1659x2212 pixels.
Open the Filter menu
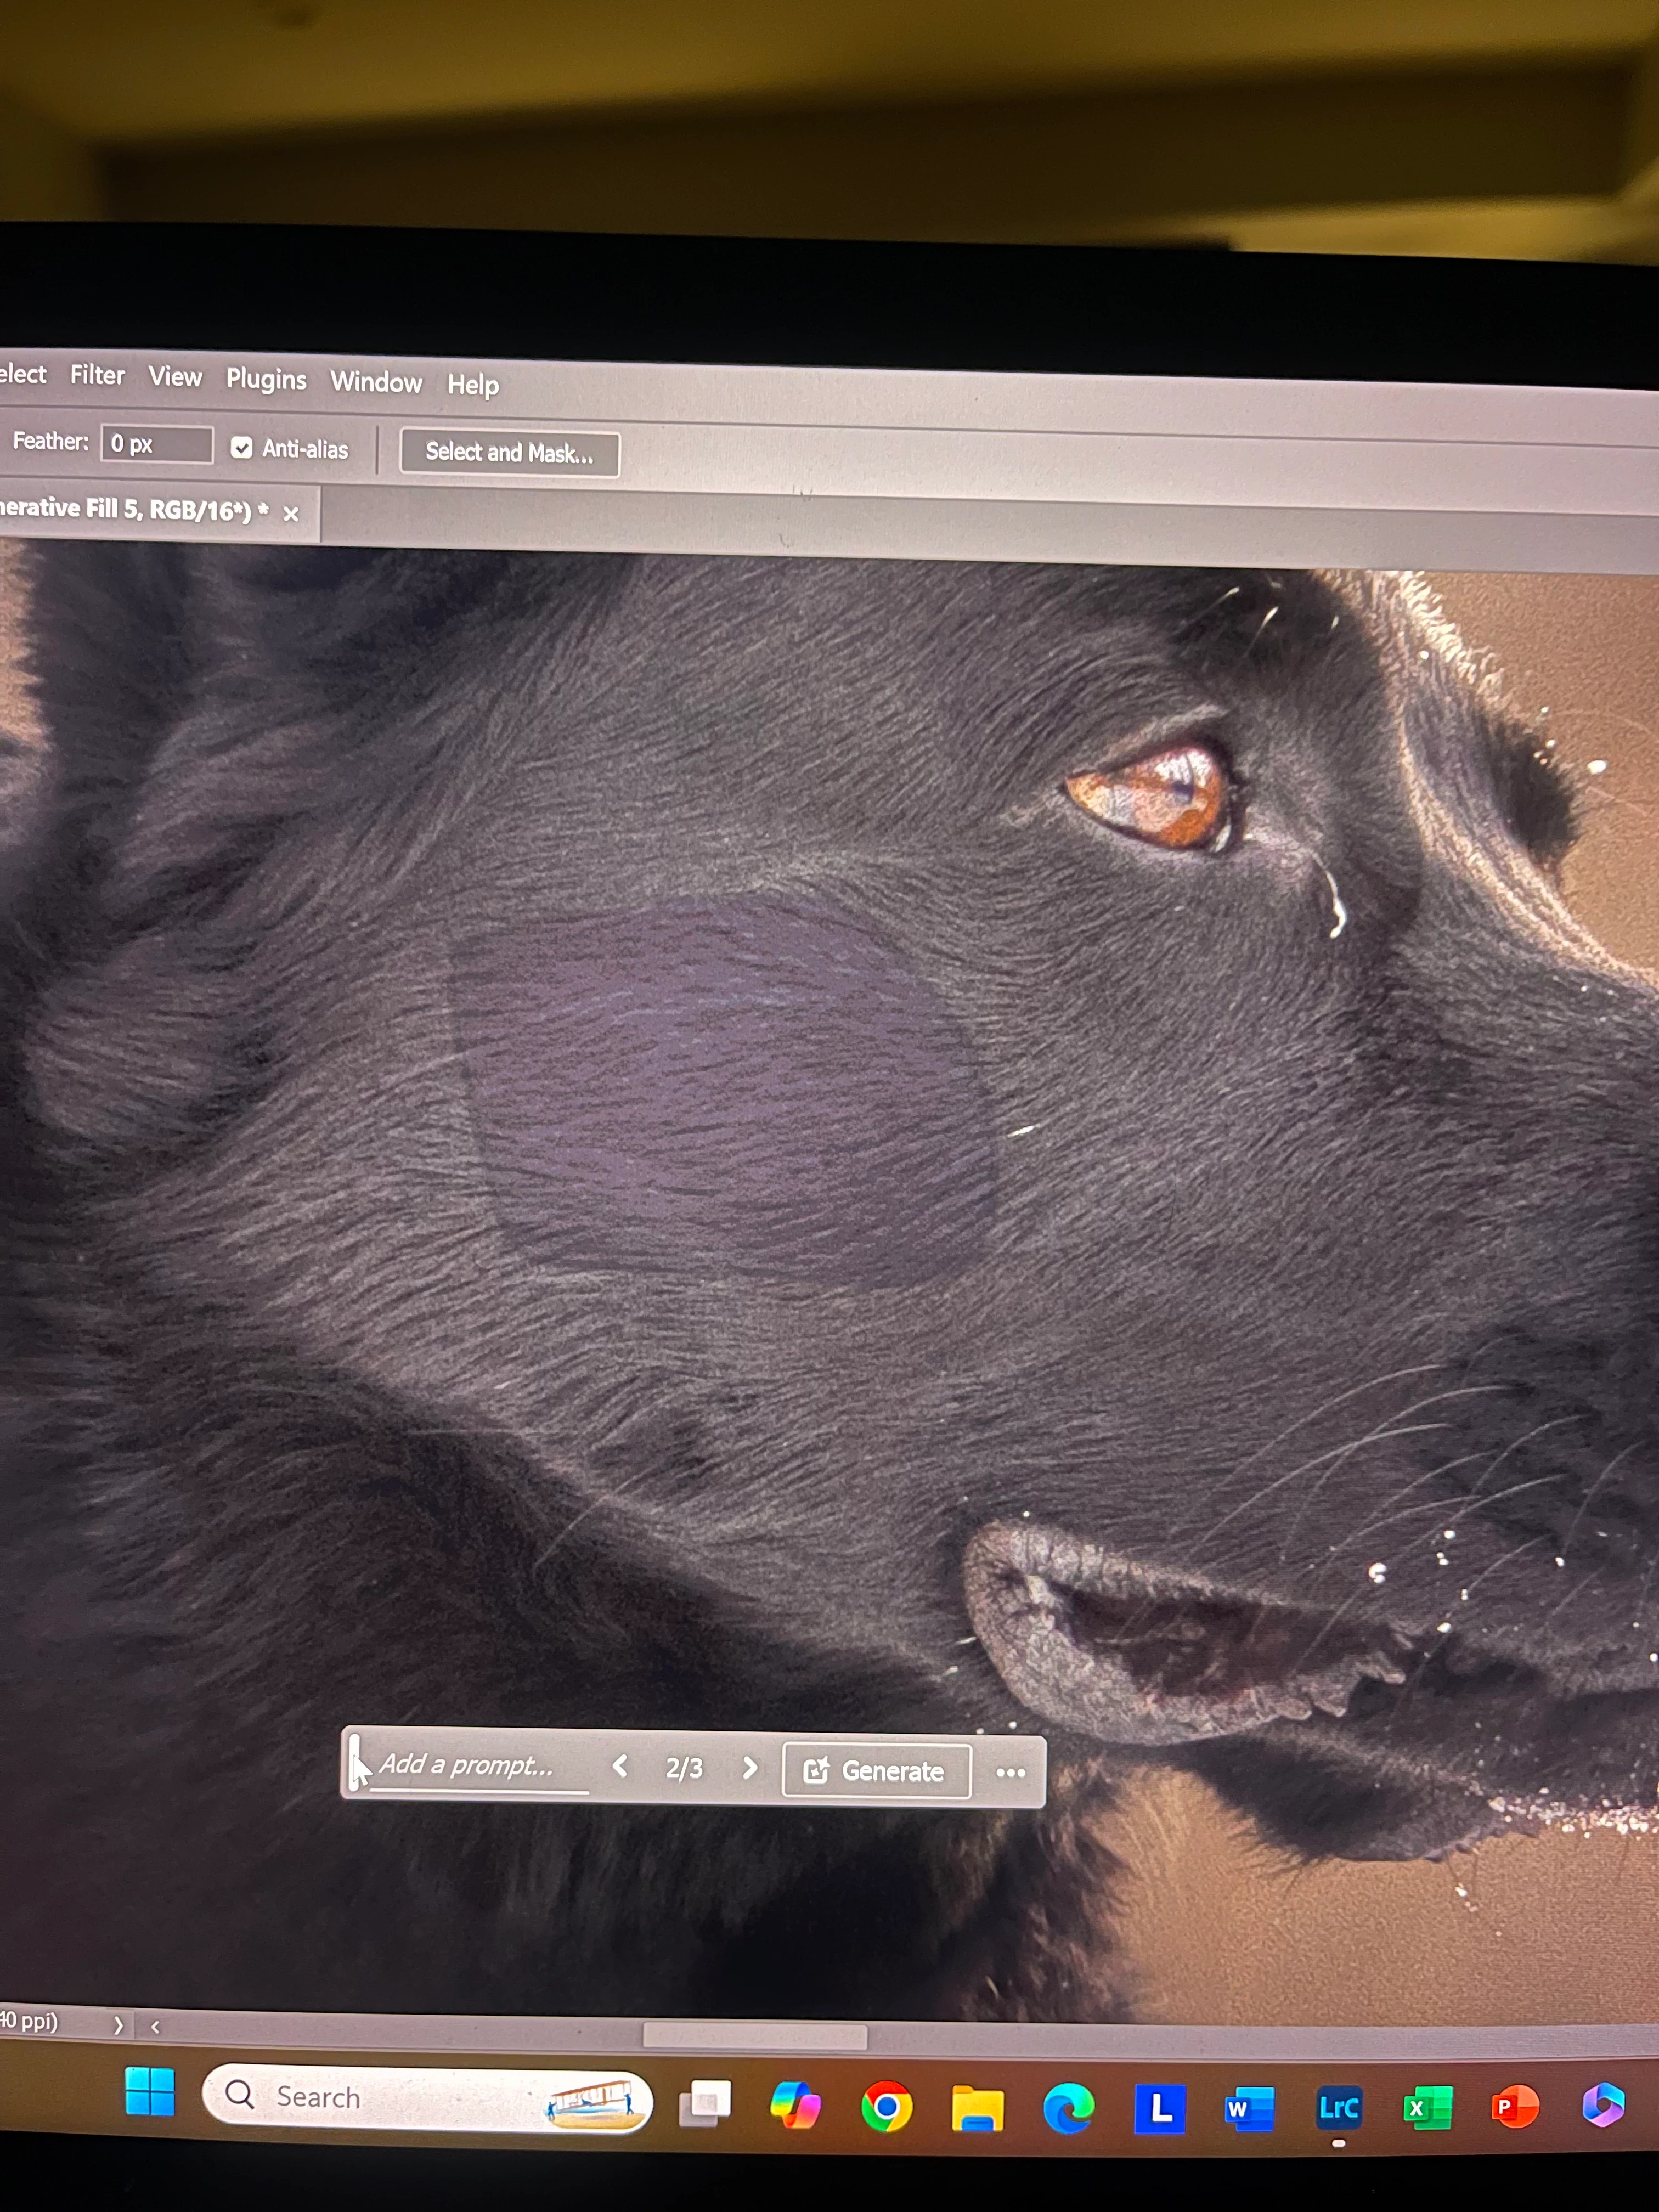click(97, 375)
